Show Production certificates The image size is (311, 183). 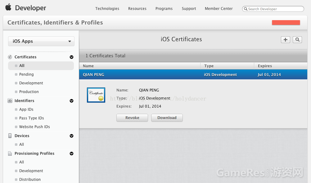[29, 91]
